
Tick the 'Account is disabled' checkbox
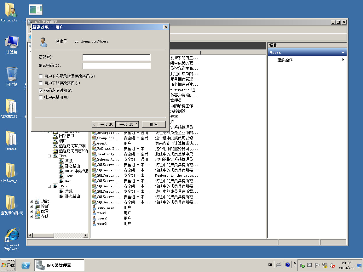coord(41,97)
